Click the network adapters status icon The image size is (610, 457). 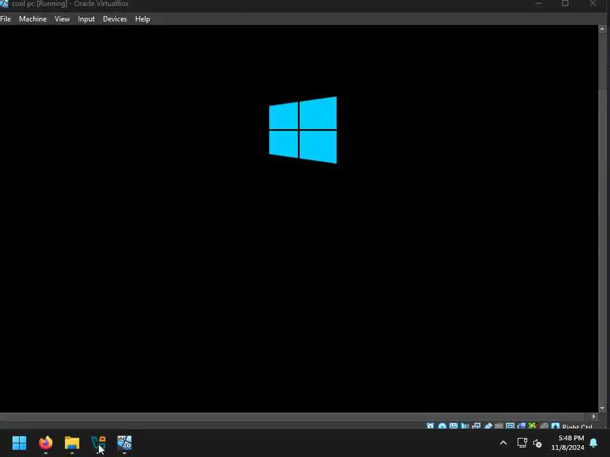pos(476,426)
